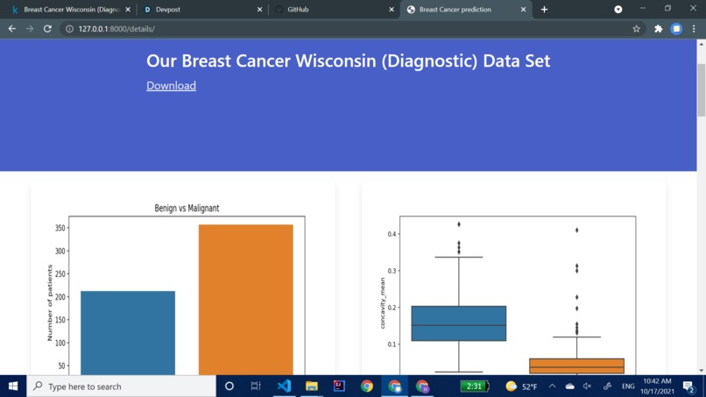706x397 pixels.
Task: Bookmark this page with the star icon
Action: (636, 29)
